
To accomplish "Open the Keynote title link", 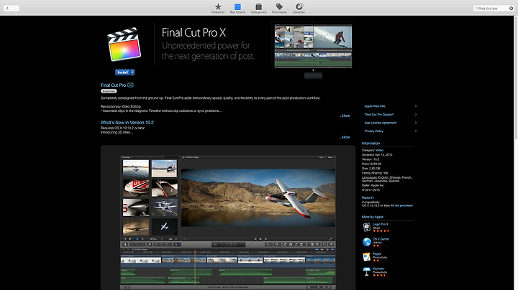I will 378,268.
